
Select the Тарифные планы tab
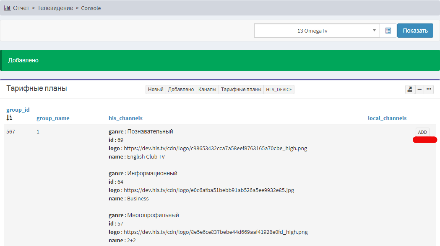coord(241,90)
